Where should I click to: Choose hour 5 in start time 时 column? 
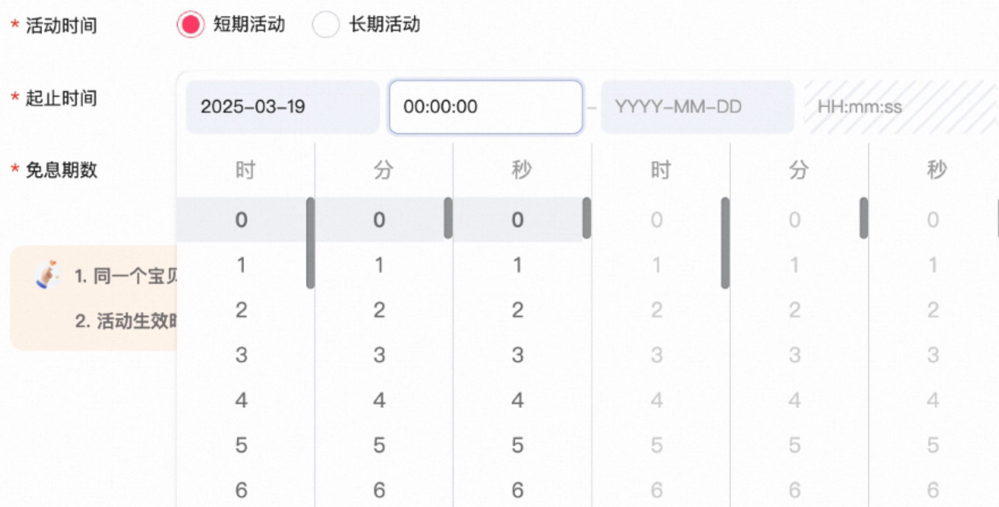(241, 445)
